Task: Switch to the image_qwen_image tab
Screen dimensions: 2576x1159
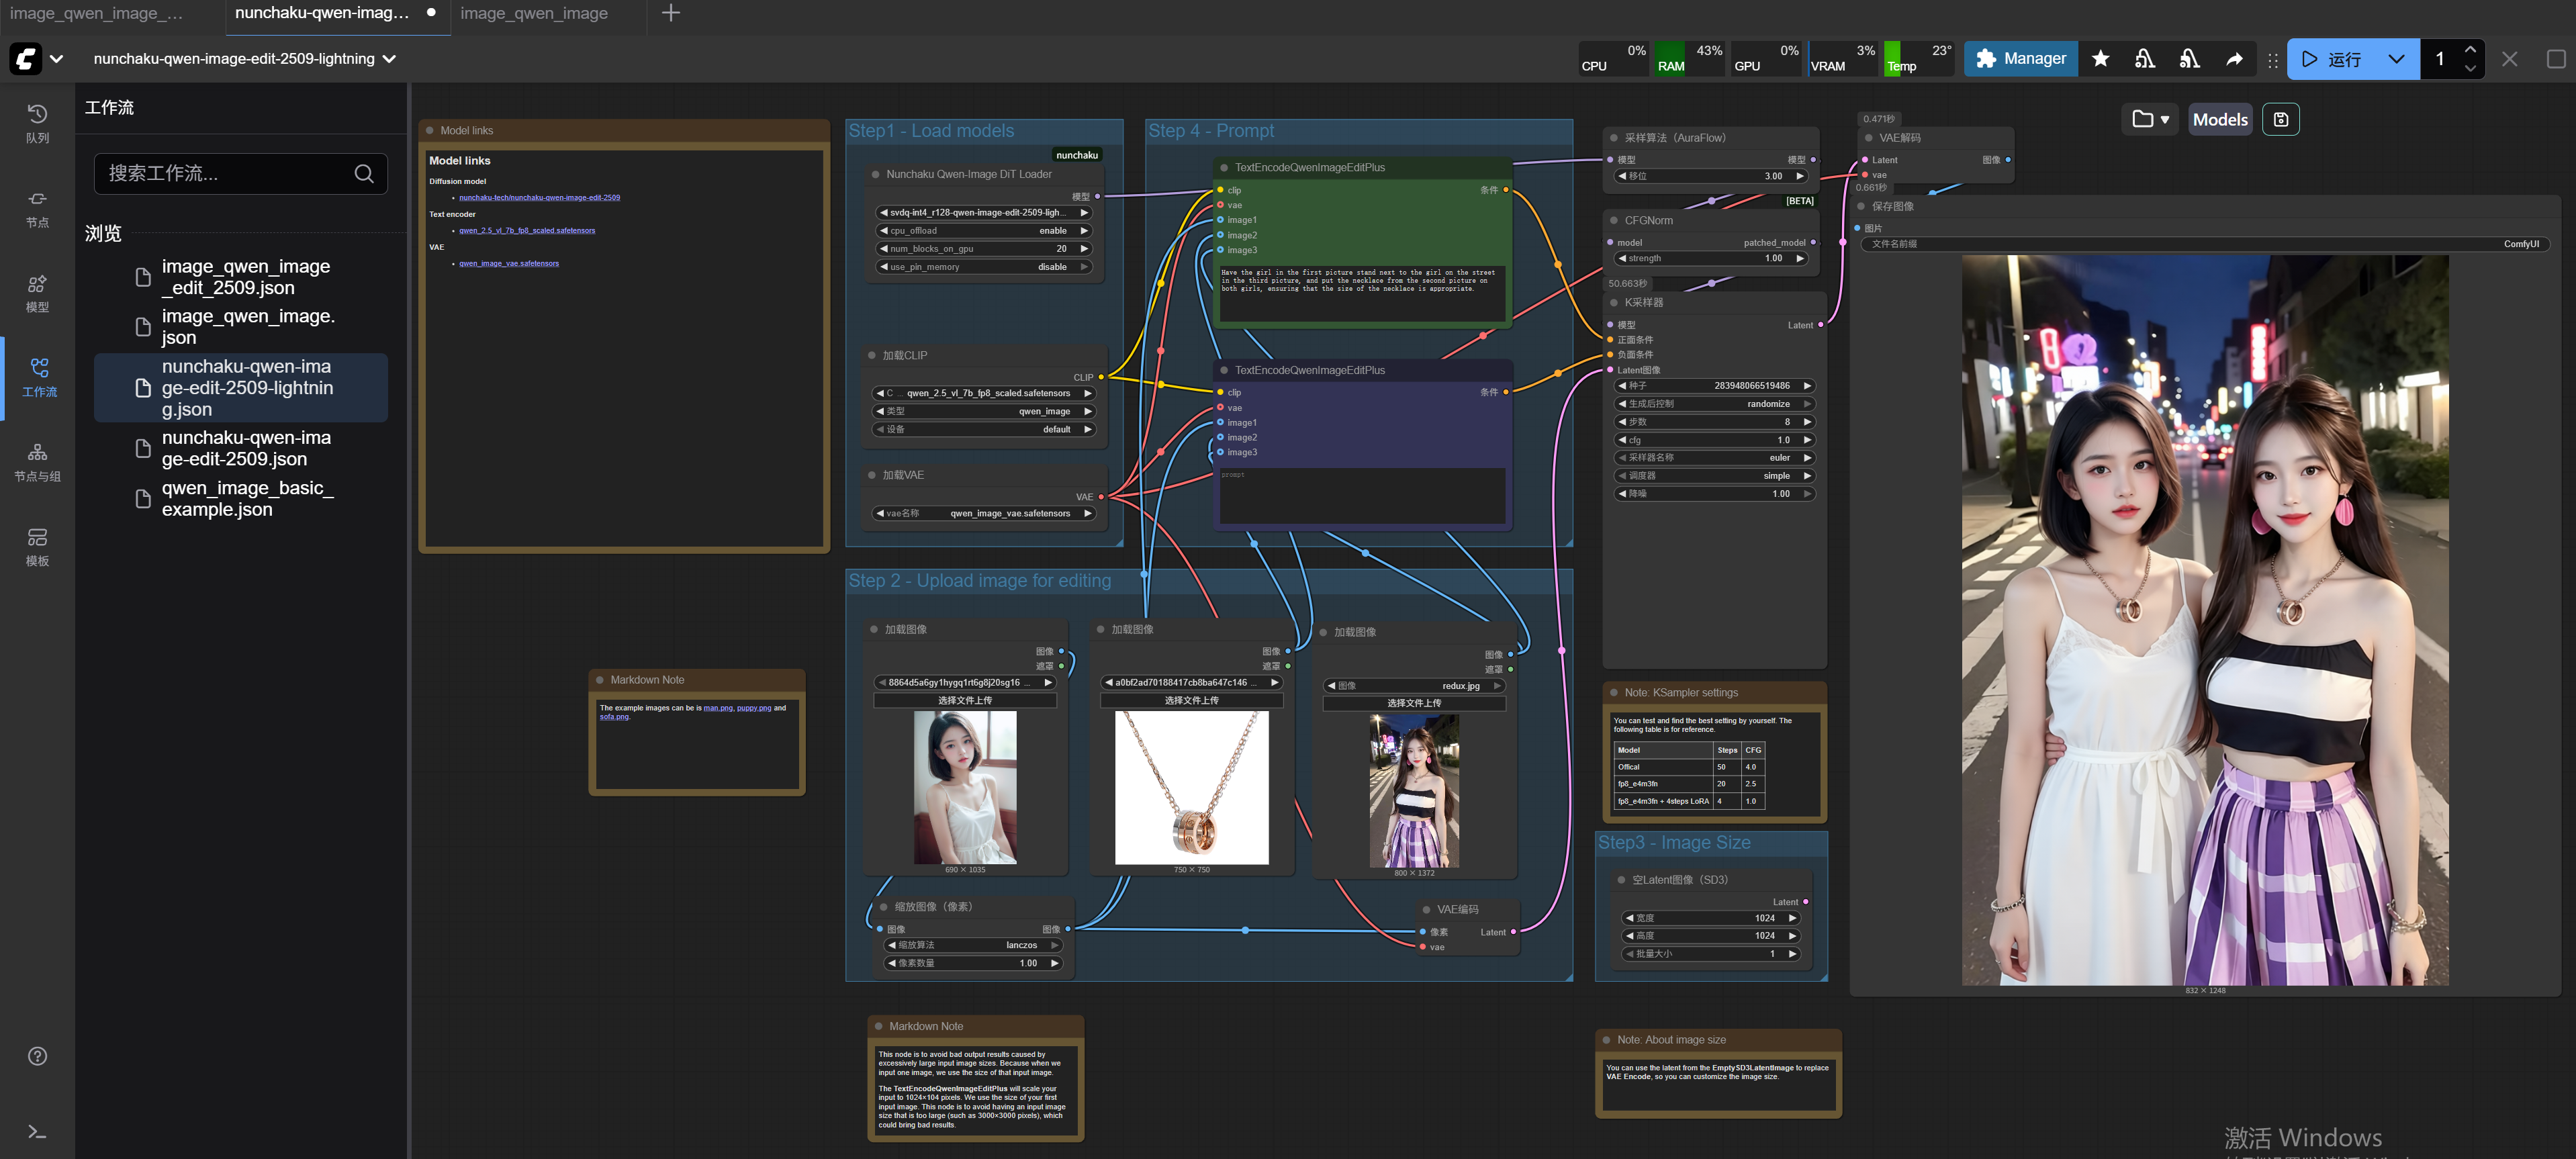Action: [x=534, y=13]
